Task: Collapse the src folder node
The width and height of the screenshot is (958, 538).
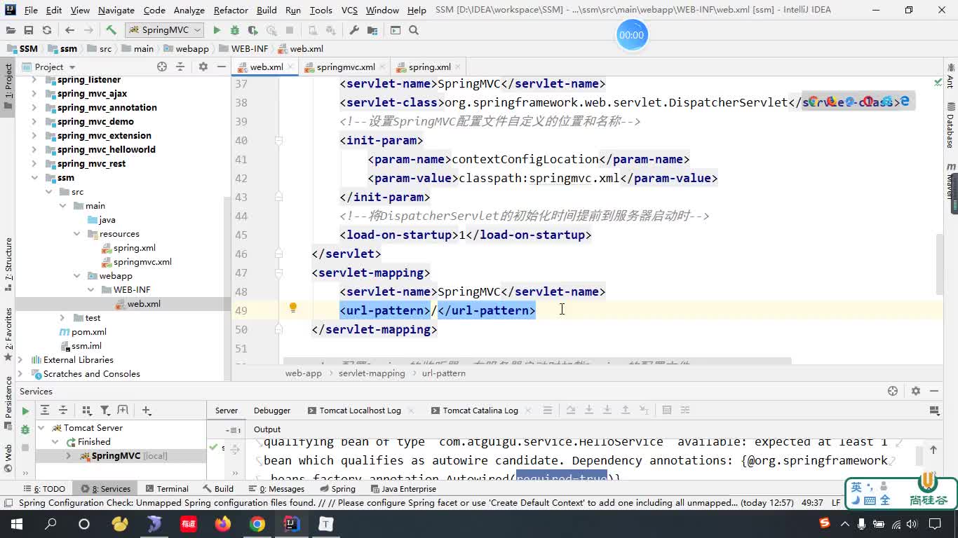Action: click(x=48, y=192)
